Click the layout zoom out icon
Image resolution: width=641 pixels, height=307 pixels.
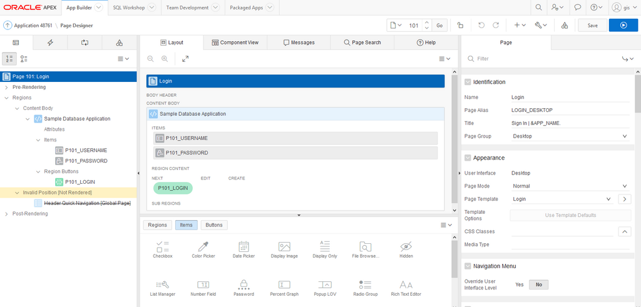coord(150,59)
